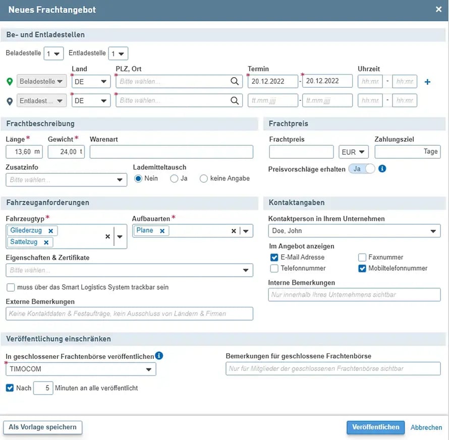Expand Aufbauarten dropdown arrow
The image size is (449, 440).
click(x=246, y=231)
